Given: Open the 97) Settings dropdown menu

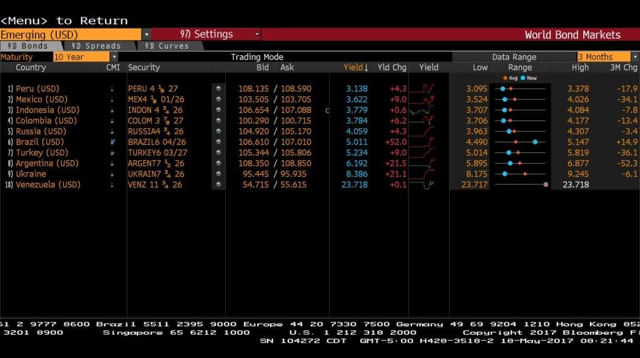Looking at the screenshot, I should tap(206, 34).
